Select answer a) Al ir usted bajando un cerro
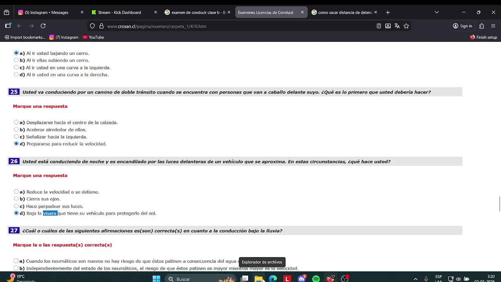501x282 pixels. [x=16, y=53]
